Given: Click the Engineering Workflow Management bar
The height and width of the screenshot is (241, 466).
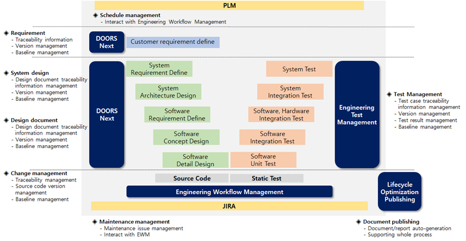Looking at the screenshot, I should pyautogui.click(x=229, y=192).
